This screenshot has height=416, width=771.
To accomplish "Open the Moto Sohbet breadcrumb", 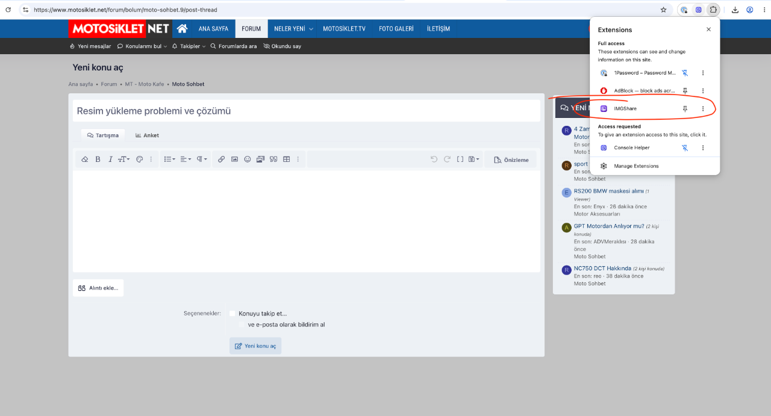I will [x=188, y=84].
